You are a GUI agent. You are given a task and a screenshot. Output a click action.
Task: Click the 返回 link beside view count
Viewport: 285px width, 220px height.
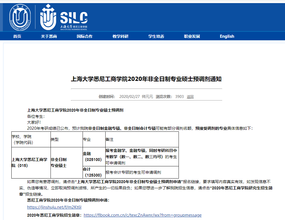(190, 97)
